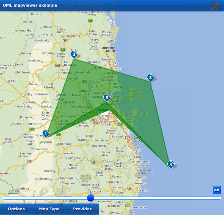Click map marker number 2

[x=74, y=54]
